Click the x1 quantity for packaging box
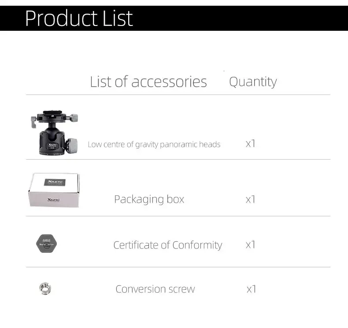The width and height of the screenshot is (348, 328). pyautogui.click(x=250, y=199)
